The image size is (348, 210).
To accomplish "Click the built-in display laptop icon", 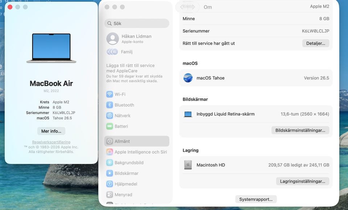I will (188, 114).
